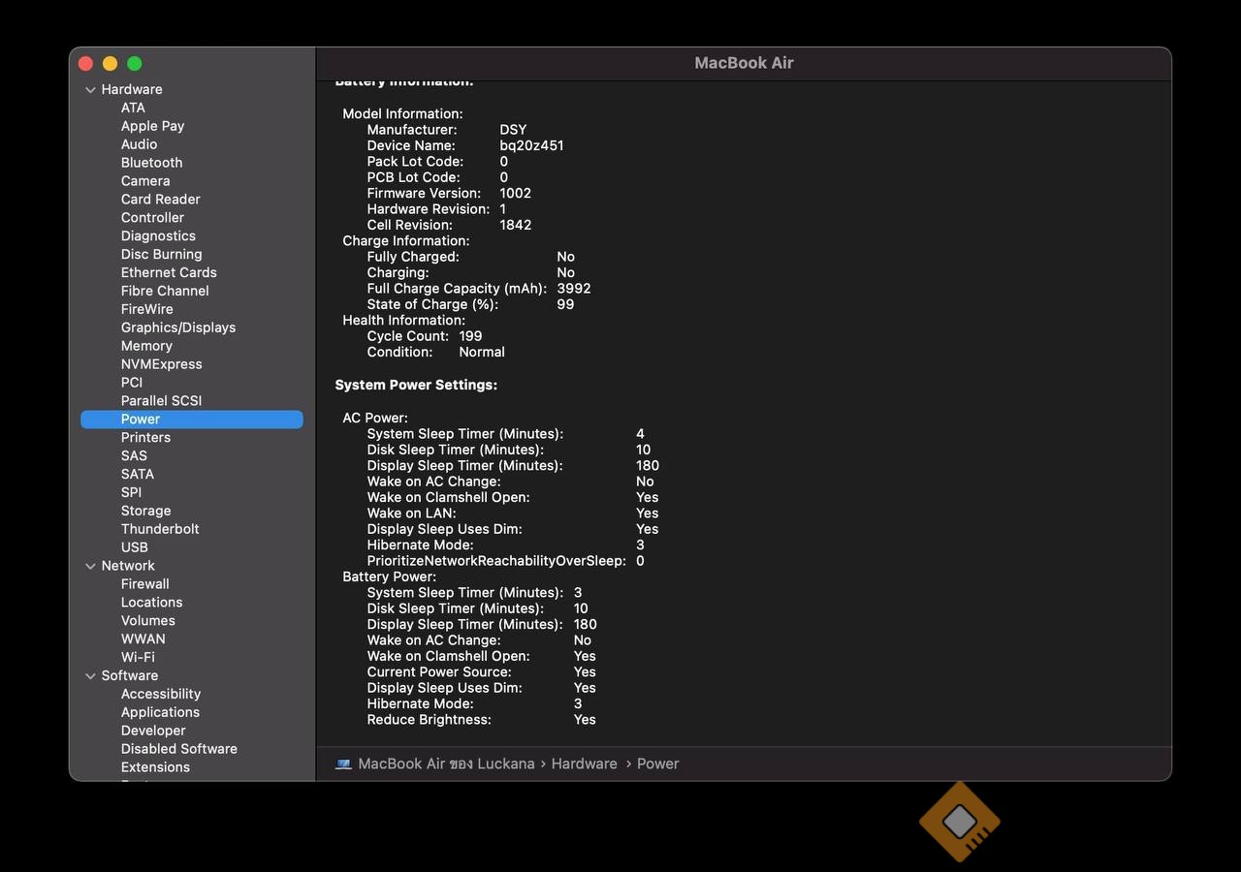Viewport: 1241px width, 872px height.
Task: Open Applications under Software
Action: coord(160,712)
